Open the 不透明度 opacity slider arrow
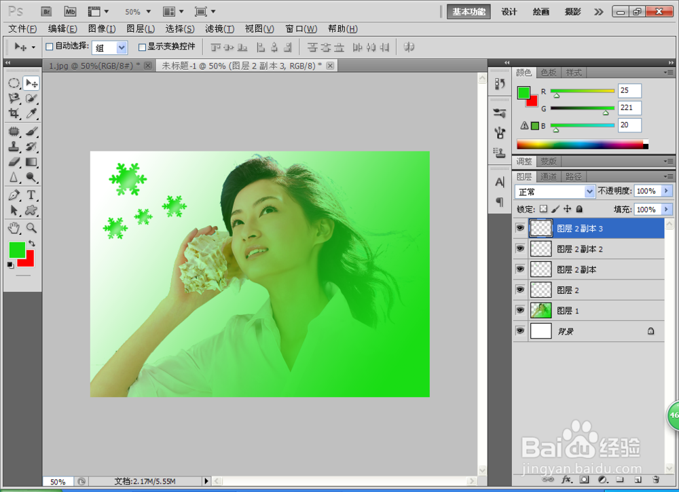 (x=667, y=191)
